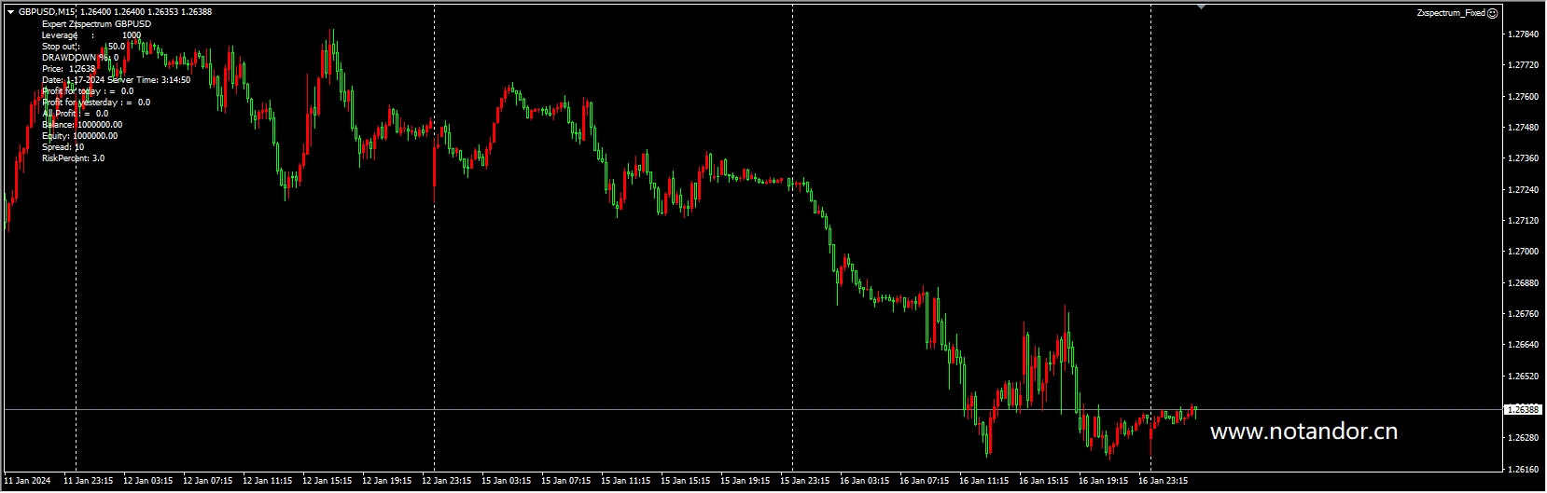Click the '12 Jan 03:15' time axis label
This screenshot has height=493, width=1547.
pyautogui.click(x=148, y=482)
